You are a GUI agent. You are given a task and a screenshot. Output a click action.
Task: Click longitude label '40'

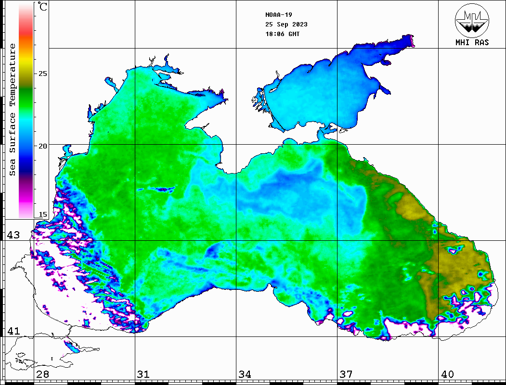[447, 374]
